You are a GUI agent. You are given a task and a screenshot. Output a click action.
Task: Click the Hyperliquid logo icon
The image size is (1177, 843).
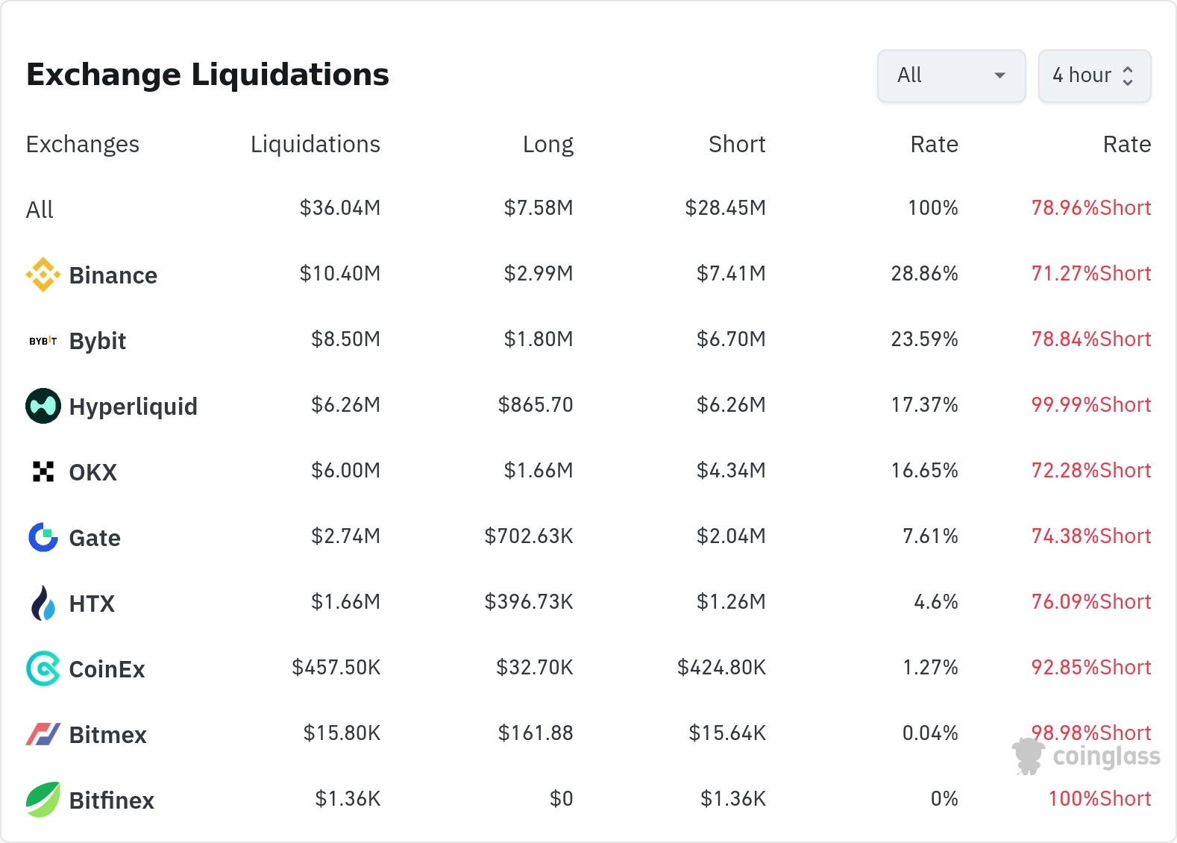43,406
